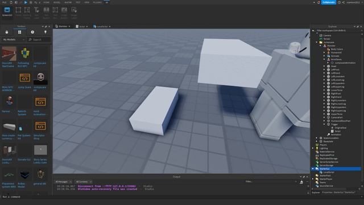Screen dimensions: 364x205
Task: Select Baseplate in Explorer
Action: coord(328,141)
